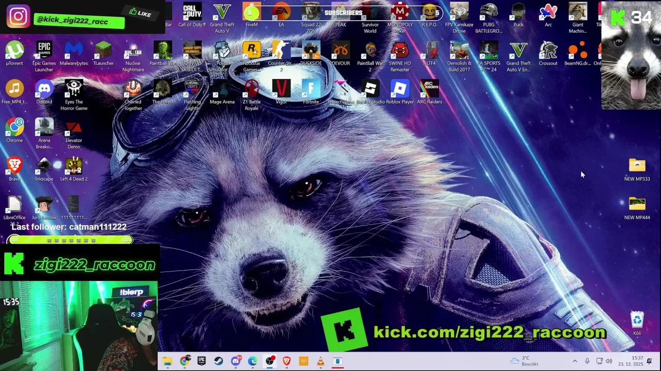Open Left 4 Dead 2 shortcut

(x=74, y=169)
